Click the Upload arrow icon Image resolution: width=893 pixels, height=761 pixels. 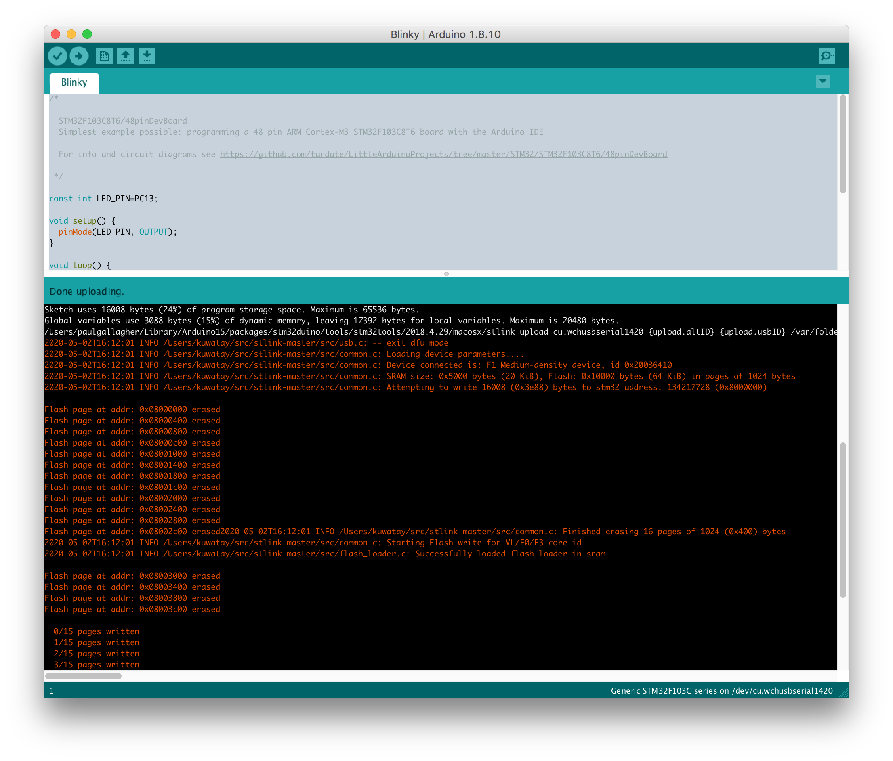(79, 55)
